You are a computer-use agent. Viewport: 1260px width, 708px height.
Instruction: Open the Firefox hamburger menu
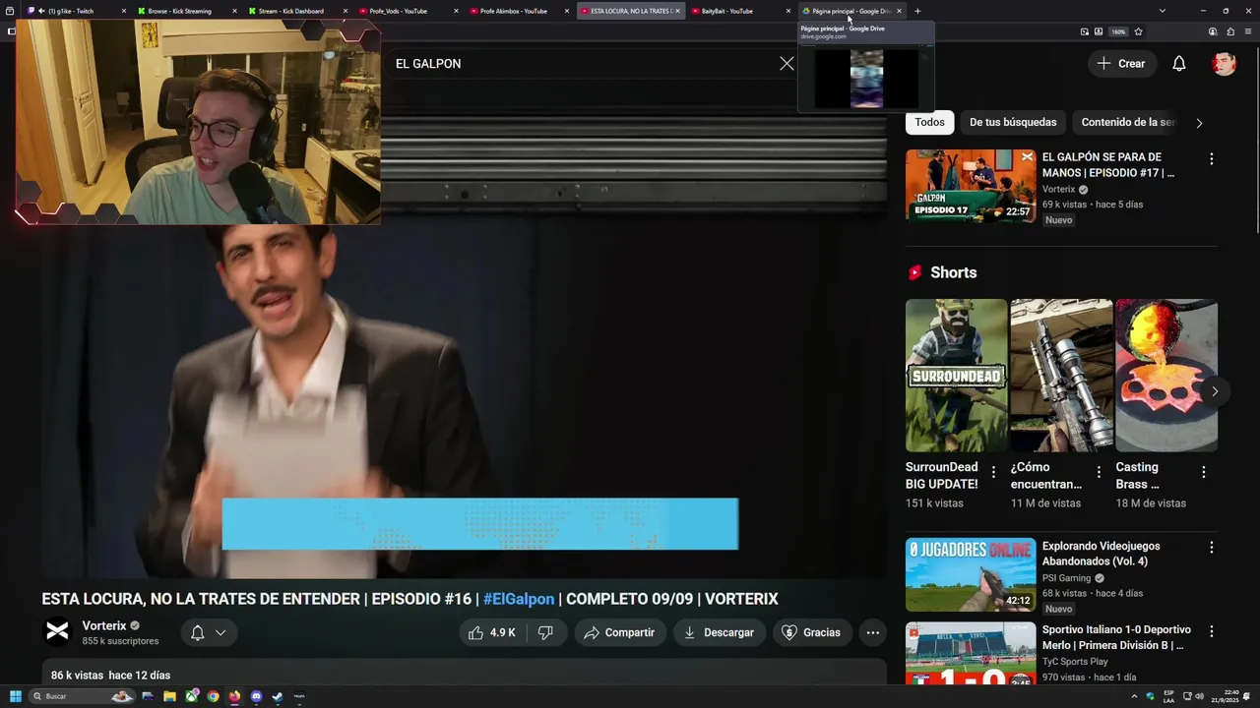click(x=1247, y=31)
